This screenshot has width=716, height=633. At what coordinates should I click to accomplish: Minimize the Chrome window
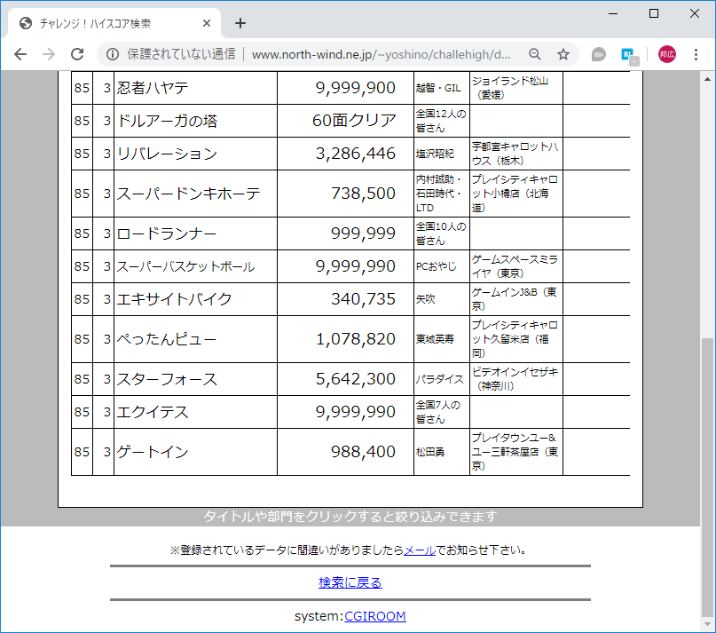tap(613, 13)
